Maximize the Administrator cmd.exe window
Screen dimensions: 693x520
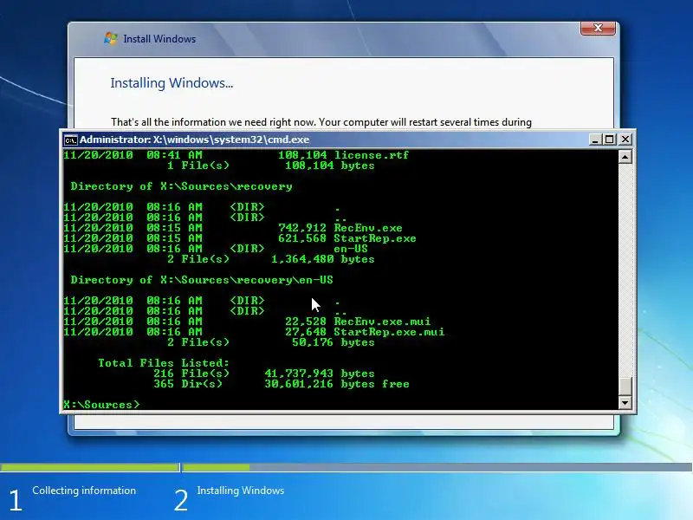[610, 140]
